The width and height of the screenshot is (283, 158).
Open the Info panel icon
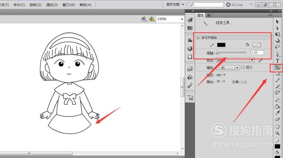point(190,48)
